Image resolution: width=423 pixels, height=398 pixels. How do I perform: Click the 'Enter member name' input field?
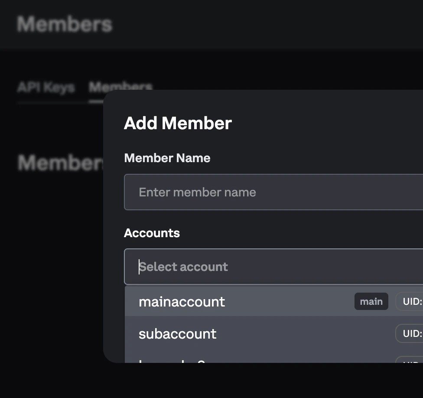[x=273, y=192]
